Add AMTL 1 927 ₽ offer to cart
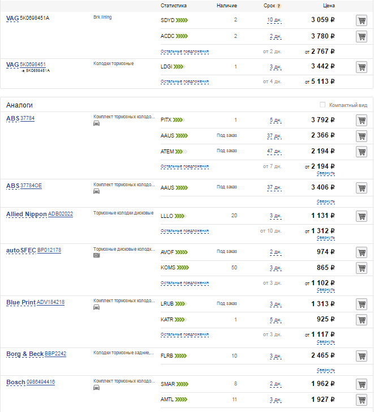 pyautogui.click(x=362, y=400)
